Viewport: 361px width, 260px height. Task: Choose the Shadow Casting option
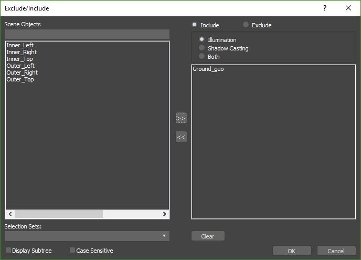(x=202, y=48)
